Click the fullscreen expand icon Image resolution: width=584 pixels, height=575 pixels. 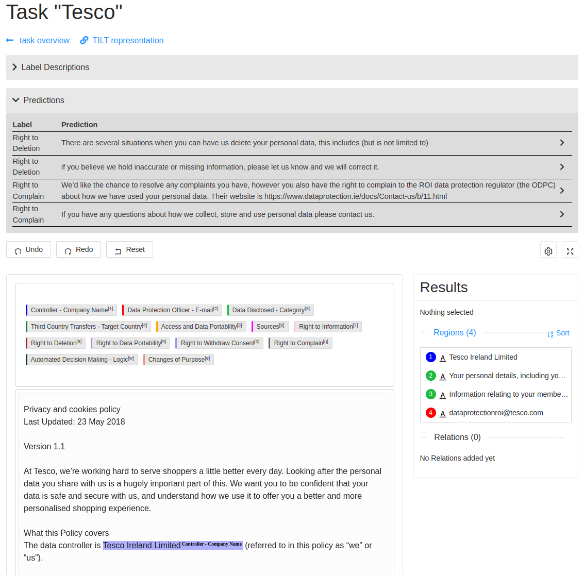[570, 251]
